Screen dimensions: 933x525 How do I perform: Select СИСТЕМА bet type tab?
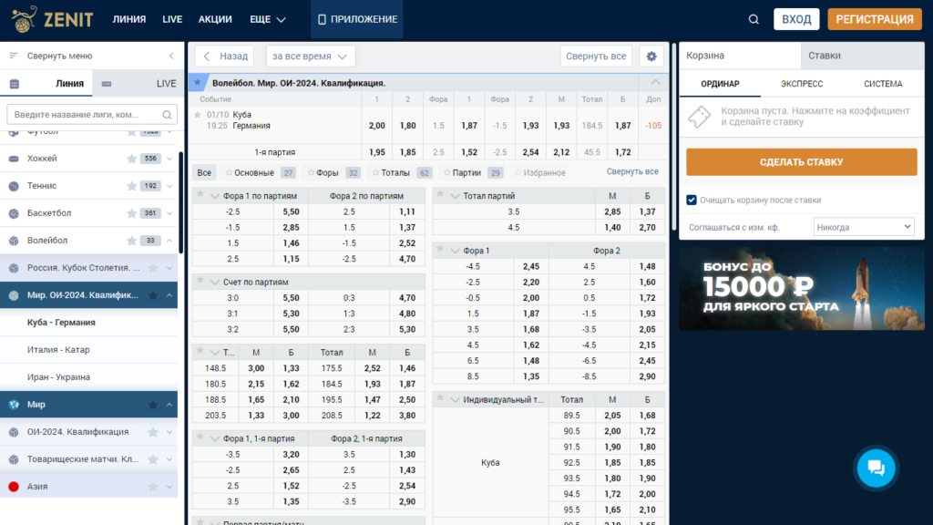(x=883, y=84)
